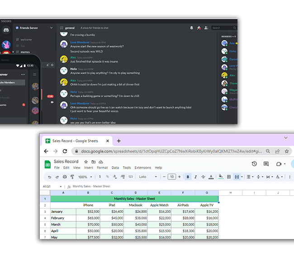This screenshot has width=294, height=258.
Task: Open the Edit menu
Action: [x=66, y=168]
